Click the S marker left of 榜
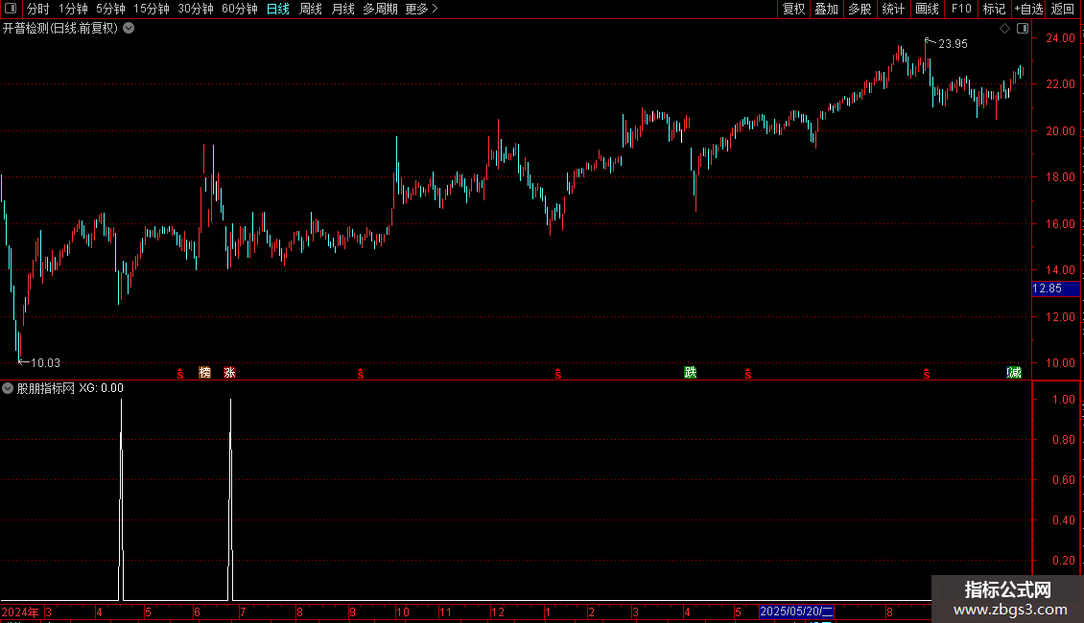This screenshot has height=623, width=1084. click(180, 374)
